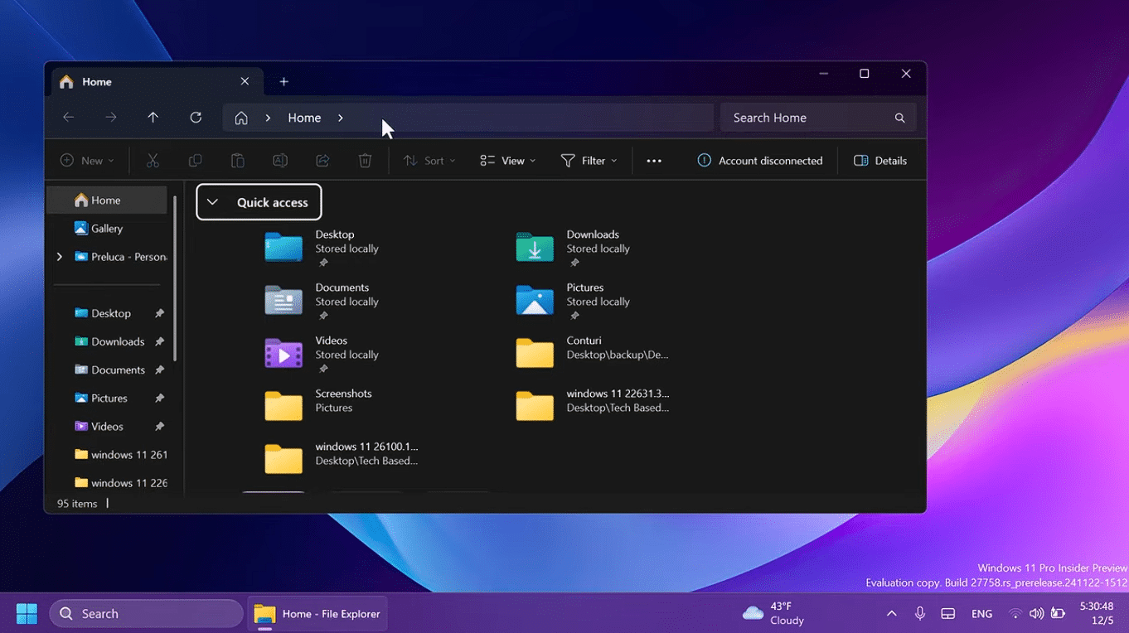Select Gallery in the navigation pane
Viewport: 1129px width, 633px height.
(x=107, y=228)
